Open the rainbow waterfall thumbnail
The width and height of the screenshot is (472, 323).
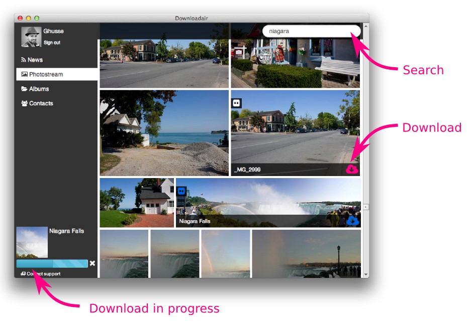(225, 254)
